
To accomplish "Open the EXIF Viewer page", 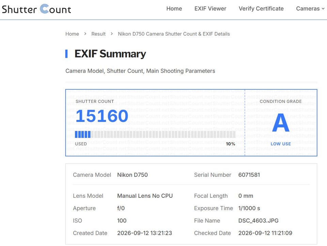I will (x=210, y=8).
